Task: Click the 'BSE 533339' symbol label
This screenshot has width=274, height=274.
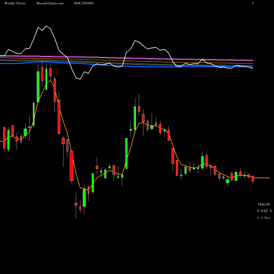Action: pyautogui.click(x=84, y=3)
